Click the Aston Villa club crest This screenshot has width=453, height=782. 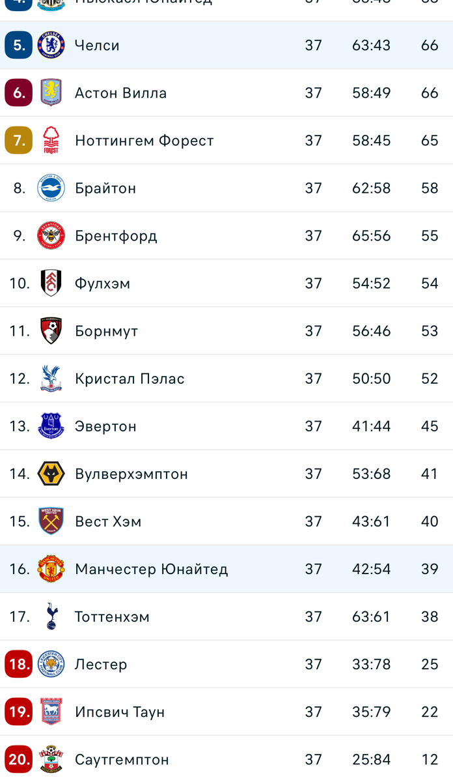click(x=49, y=93)
